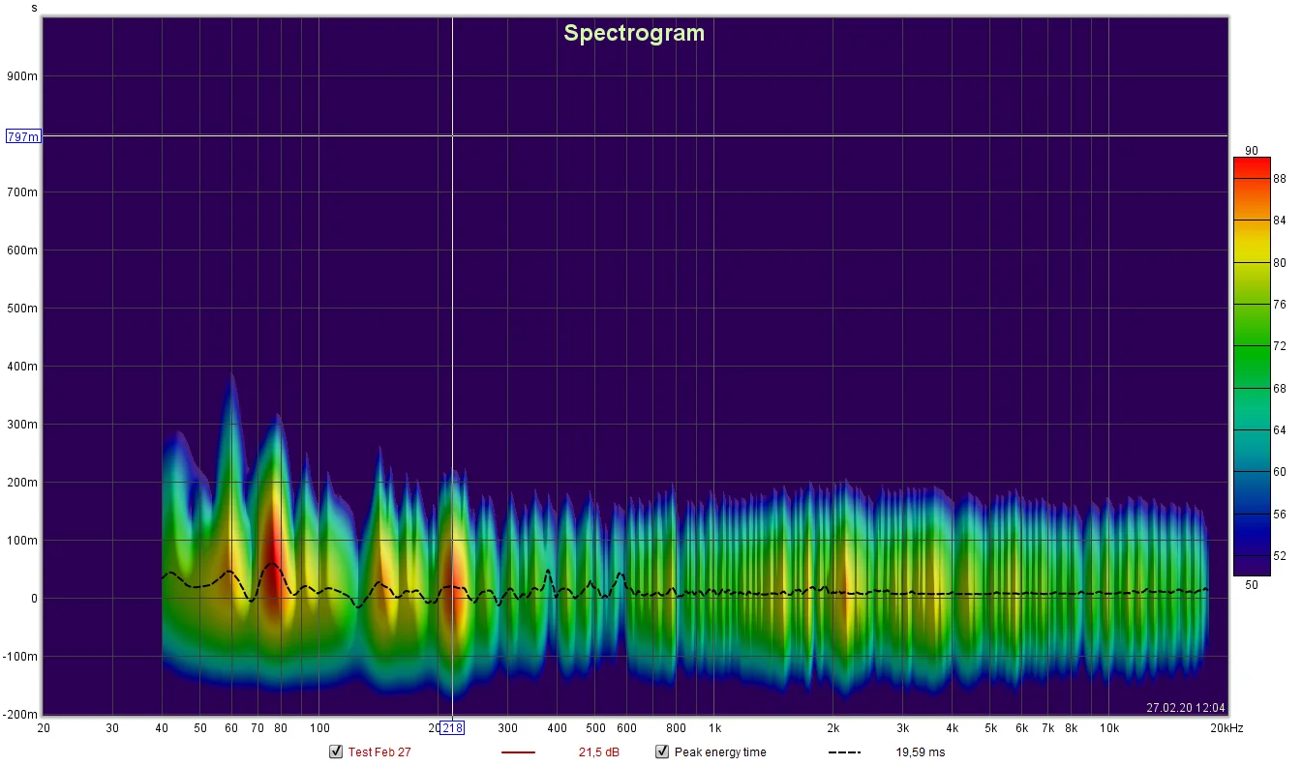The height and width of the screenshot is (766, 1302).
Task: Click the Spectrogram title text
Action: pyautogui.click(x=634, y=33)
